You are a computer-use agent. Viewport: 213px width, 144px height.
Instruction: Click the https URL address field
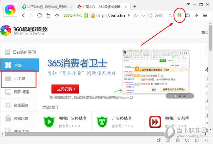[x=110, y=16]
